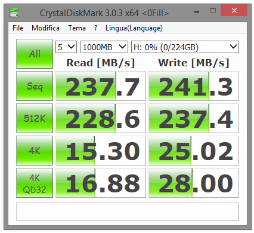254x233 pixels.
Task: Click the CrystalDiskMark app icon in title bar
Action: (x=14, y=13)
